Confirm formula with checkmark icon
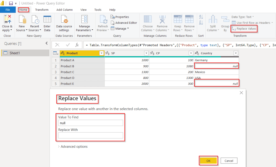Image resolution: width=276 pixels, height=167 pixels. click(x=68, y=45)
